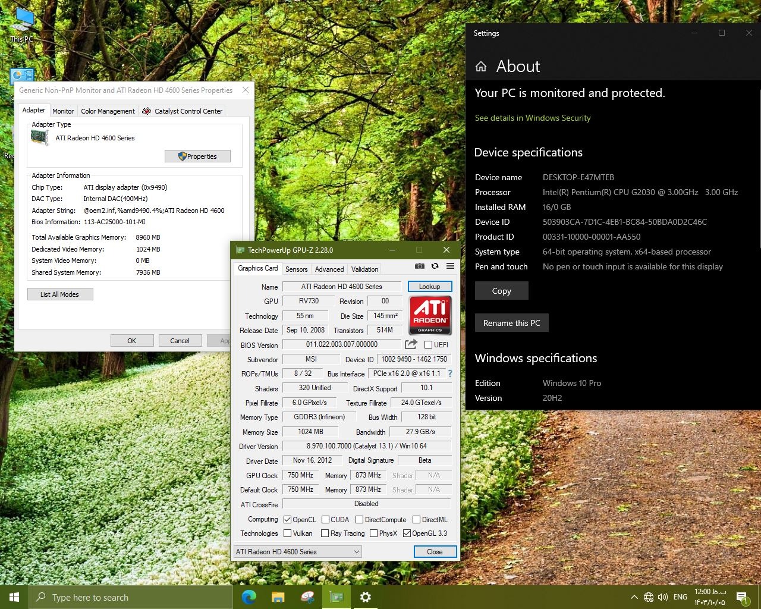Show hidden system tray icons
Screen dimensions: 761x609
pos(634,597)
